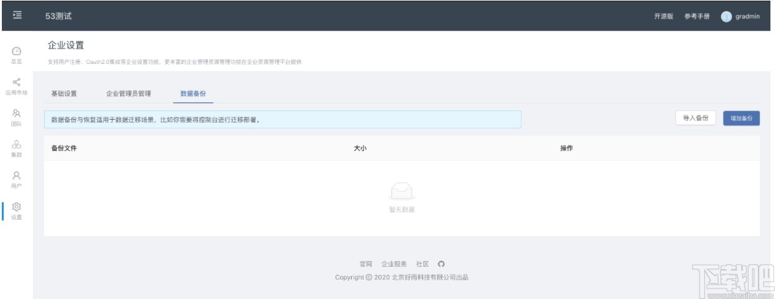Click the 大小 column header
Screen dimensions: 776x299
tap(360, 148)
